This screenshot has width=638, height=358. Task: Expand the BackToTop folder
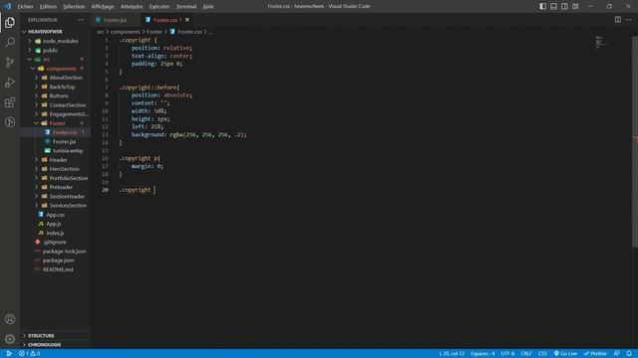coord(56,87)
